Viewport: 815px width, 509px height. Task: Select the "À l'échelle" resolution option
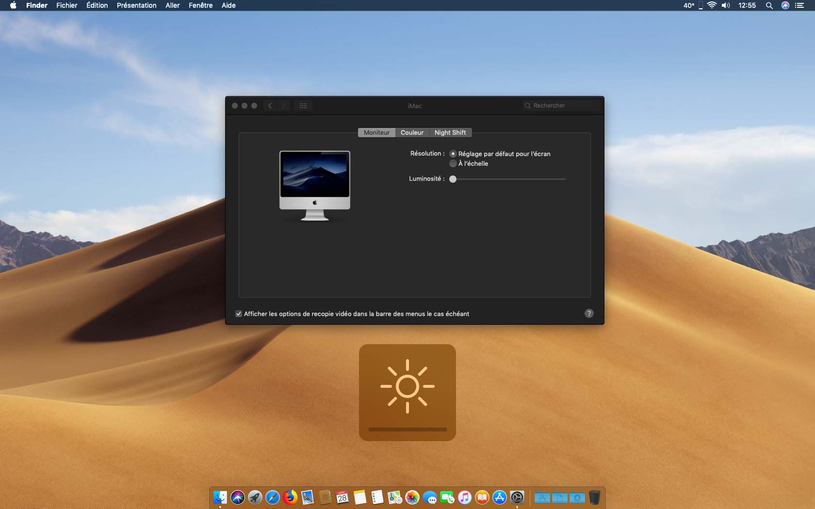(453, 163)
